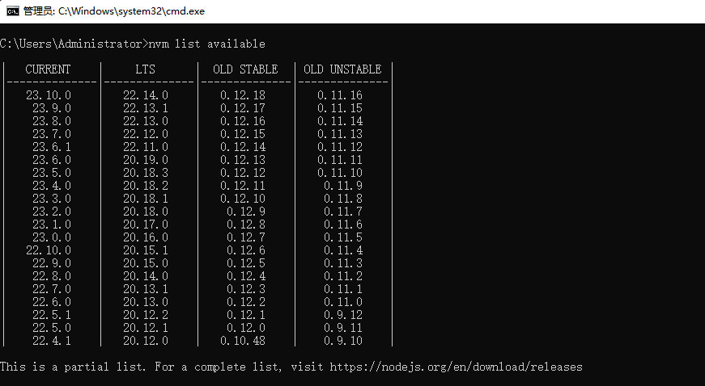The height and width of the screenshot is (386, 705).
Task: Select version 22.14.0 in LTS column
Action: click(x=146, y=95)
